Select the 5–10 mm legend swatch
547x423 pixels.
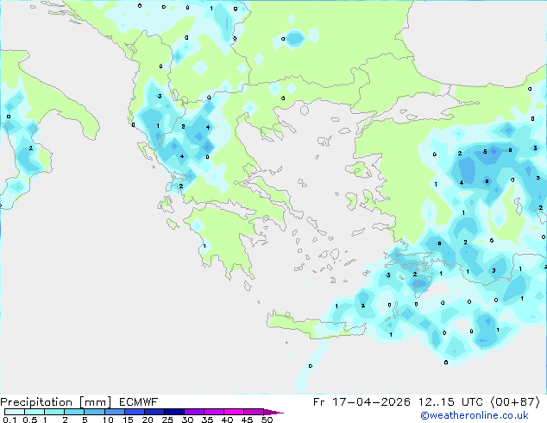tap(94, 412)
